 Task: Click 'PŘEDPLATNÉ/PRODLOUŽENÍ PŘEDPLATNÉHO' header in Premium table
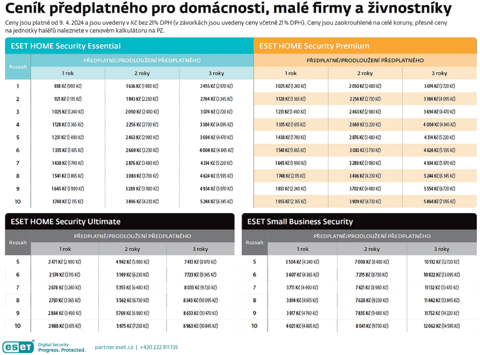click(x=365, y=60)
